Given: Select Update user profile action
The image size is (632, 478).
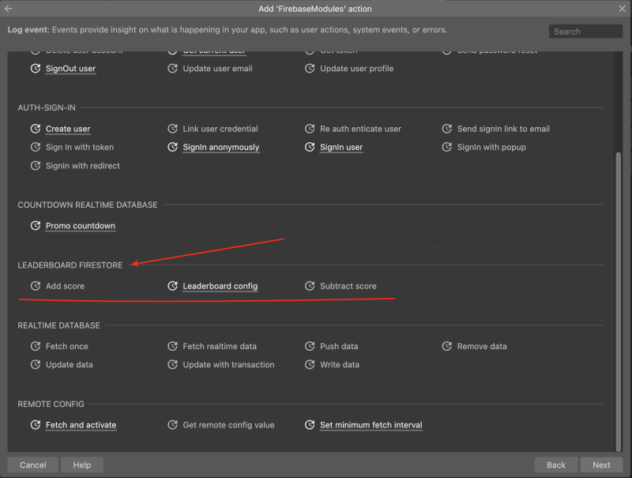Looking at the screenshot, I should pos(357,69).
